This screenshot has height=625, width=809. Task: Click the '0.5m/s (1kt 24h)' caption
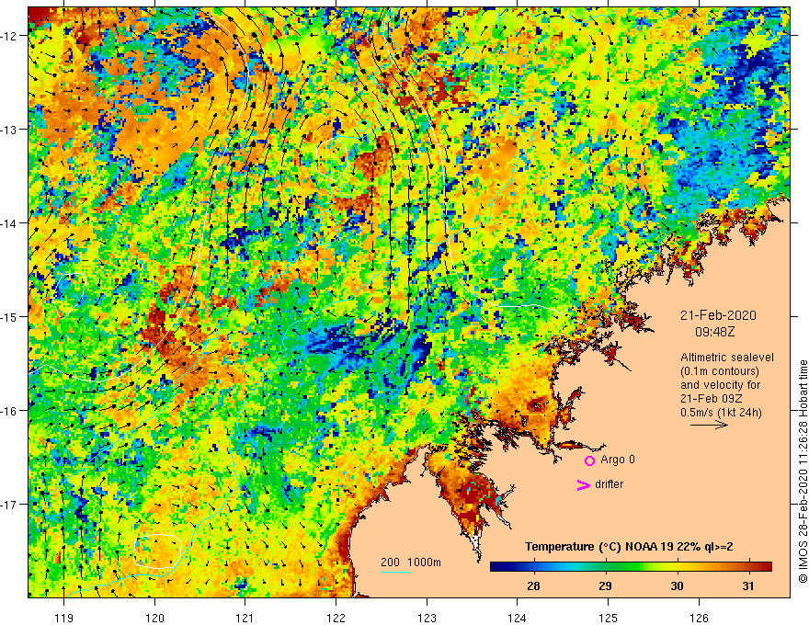coord(721,413)
